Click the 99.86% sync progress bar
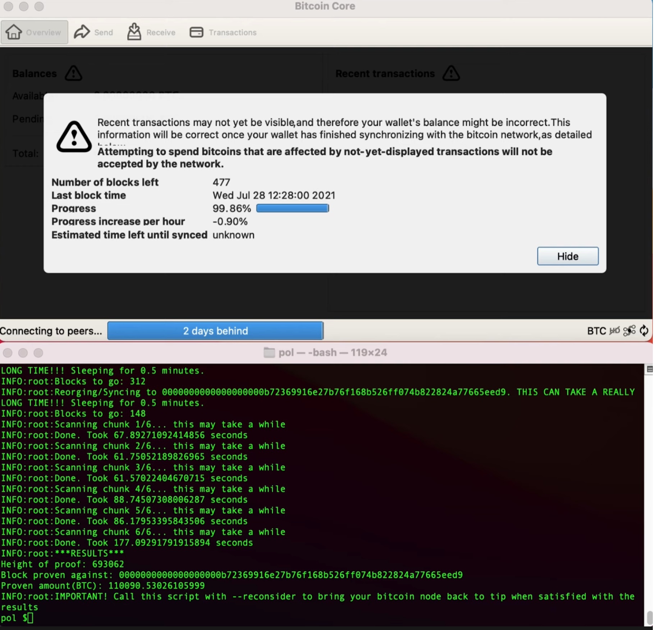Image resolution: width=655 pixels, height=630 pixels. tap(293, 208)
